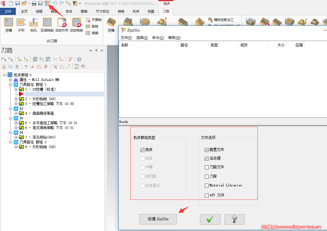Viewport: 327px width, 231px height.
Task: Open the Zip2Go toolbar icon
Action: (x=48, y=3)
